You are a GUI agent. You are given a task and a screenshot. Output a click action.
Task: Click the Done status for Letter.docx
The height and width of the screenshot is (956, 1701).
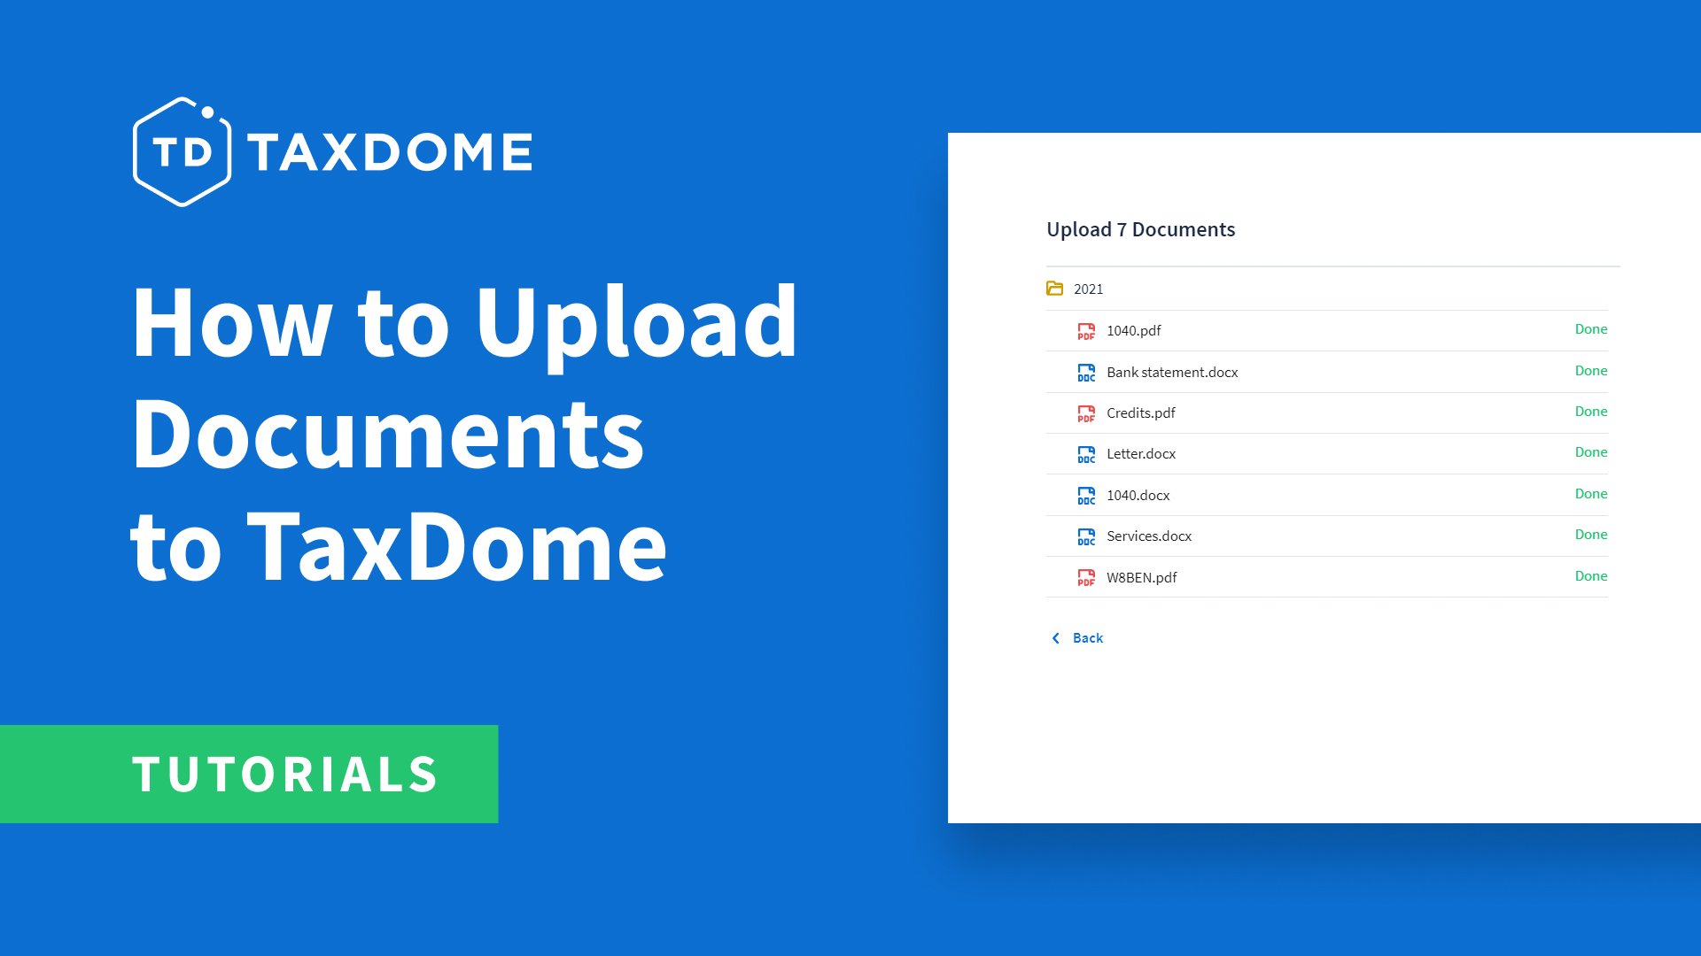tap(1591, 452)
